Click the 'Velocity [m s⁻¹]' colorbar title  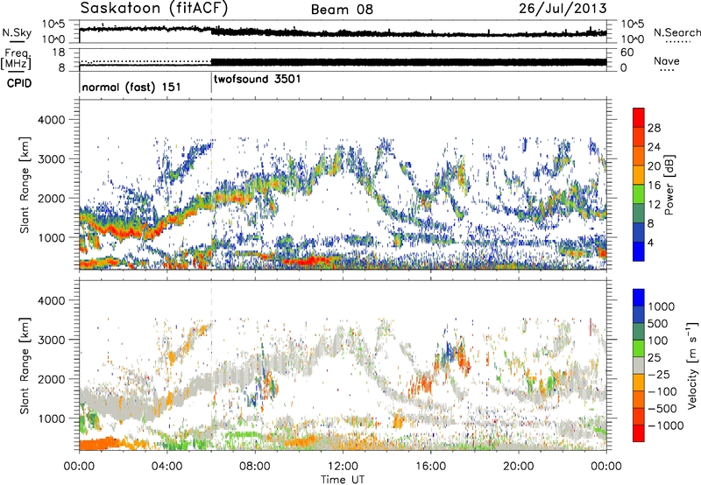692,365
